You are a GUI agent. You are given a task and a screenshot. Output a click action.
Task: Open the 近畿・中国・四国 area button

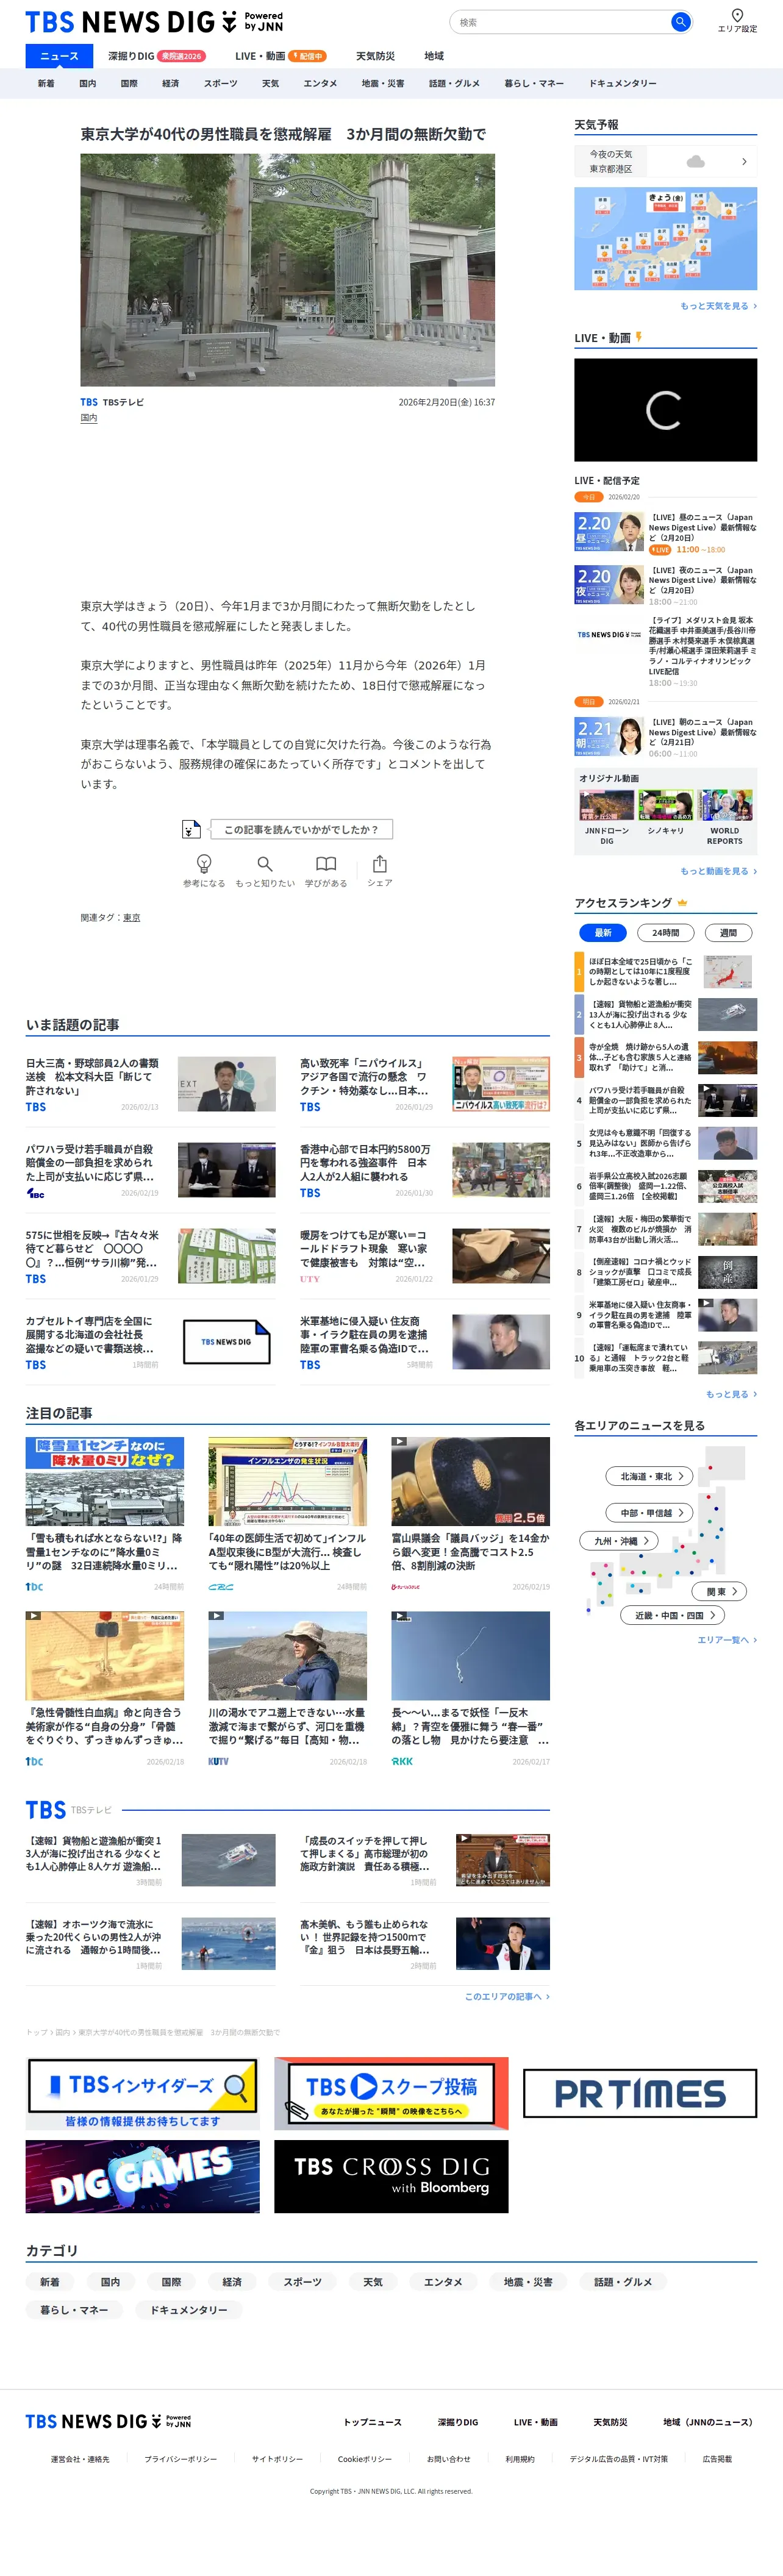[672, 1615]
